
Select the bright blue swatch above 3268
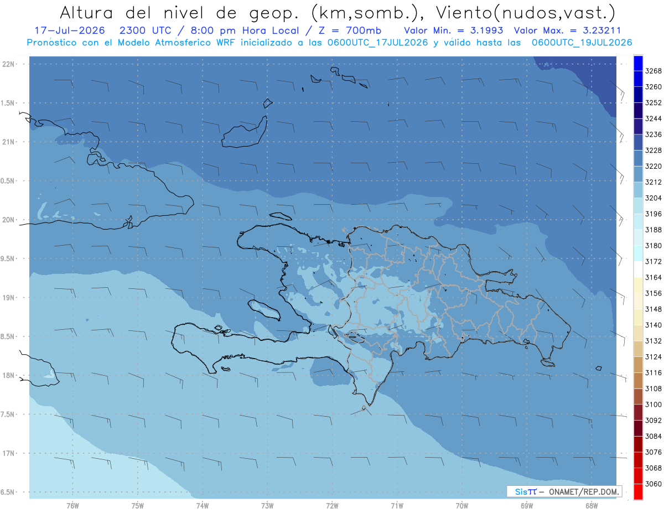coord(638,63)
